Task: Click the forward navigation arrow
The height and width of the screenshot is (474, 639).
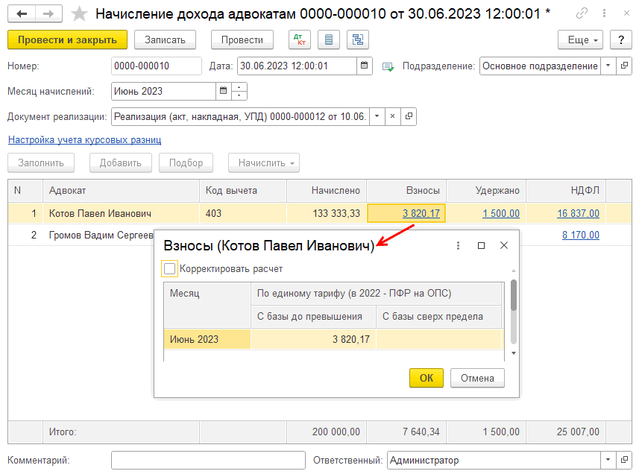Action: pos(48,14)
